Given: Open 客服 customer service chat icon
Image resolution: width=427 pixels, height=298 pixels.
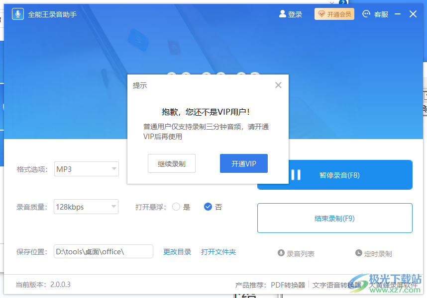Looking at the screenshot, I should (x=365, y=14).
